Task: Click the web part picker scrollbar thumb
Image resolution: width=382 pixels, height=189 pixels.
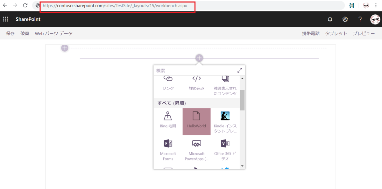Action: coord(242,100)
